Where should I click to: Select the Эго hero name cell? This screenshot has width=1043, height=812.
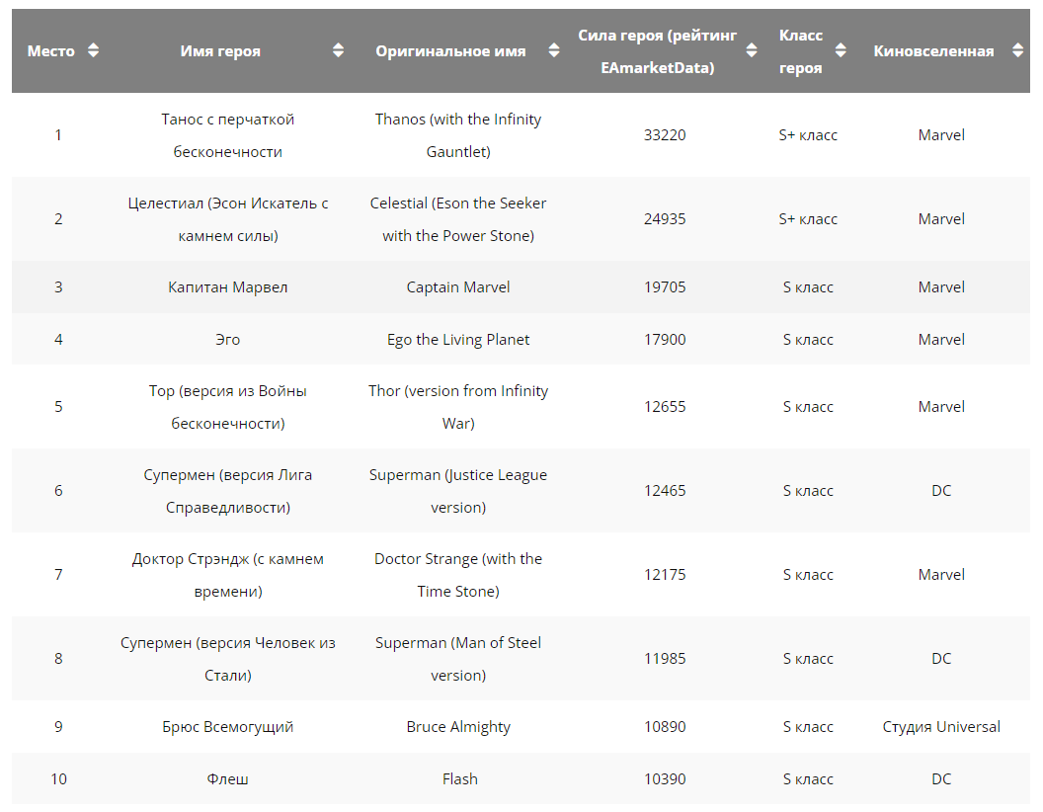[x=227, y=339]
